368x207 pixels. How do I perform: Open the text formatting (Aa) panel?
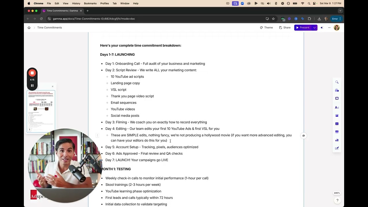[337, 108]
